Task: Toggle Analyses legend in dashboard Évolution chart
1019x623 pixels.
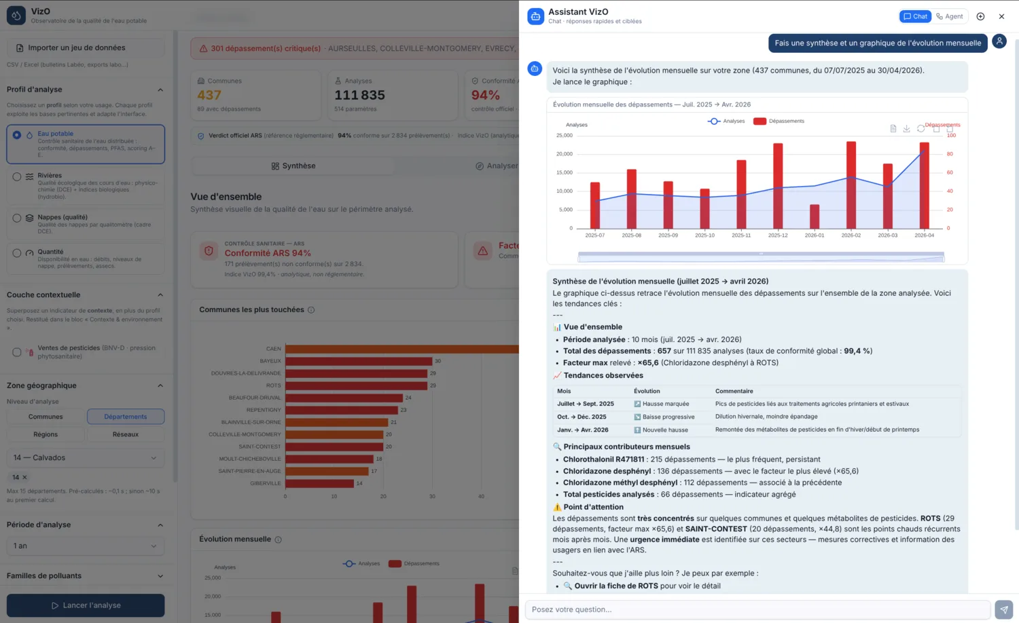Action: click(361, 564)
